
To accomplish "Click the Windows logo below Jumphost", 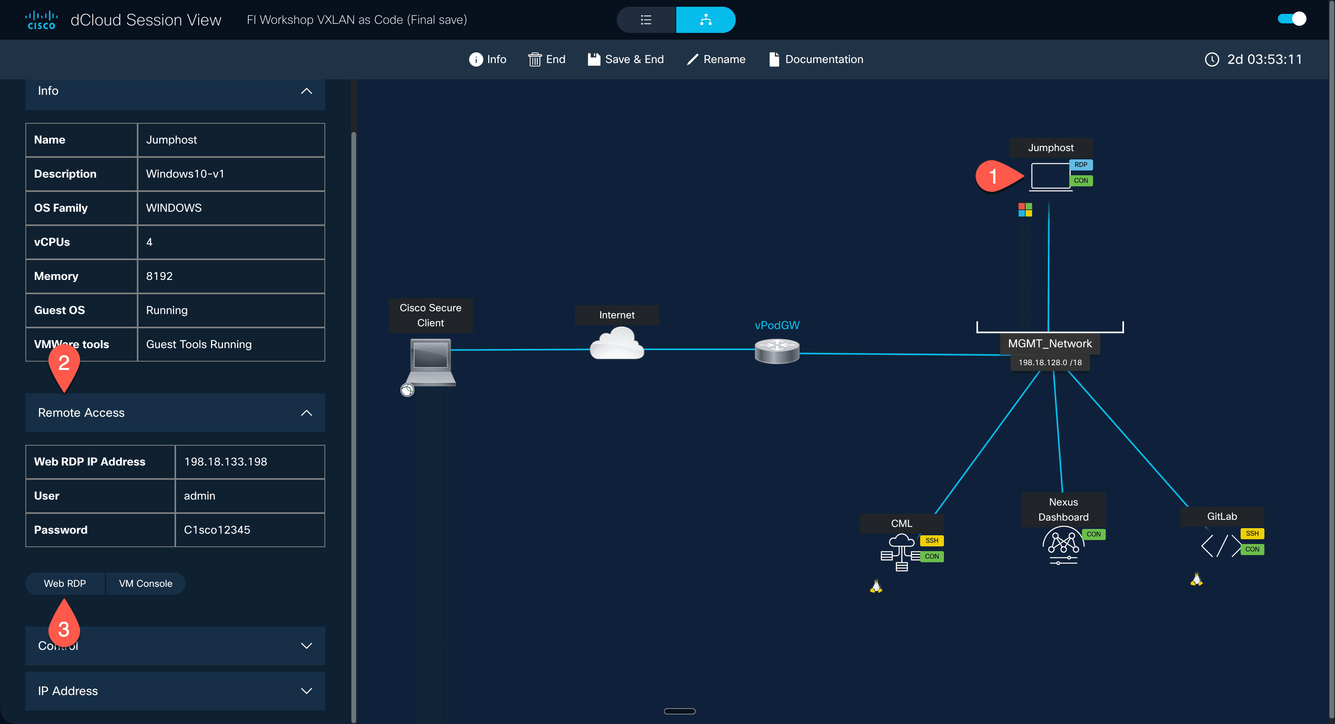I will (x=1024, y=209).
